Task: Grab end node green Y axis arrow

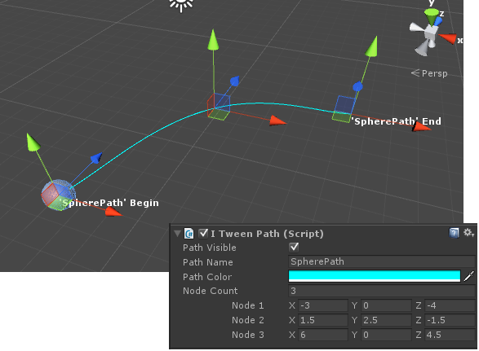Action: coord(372,46)
